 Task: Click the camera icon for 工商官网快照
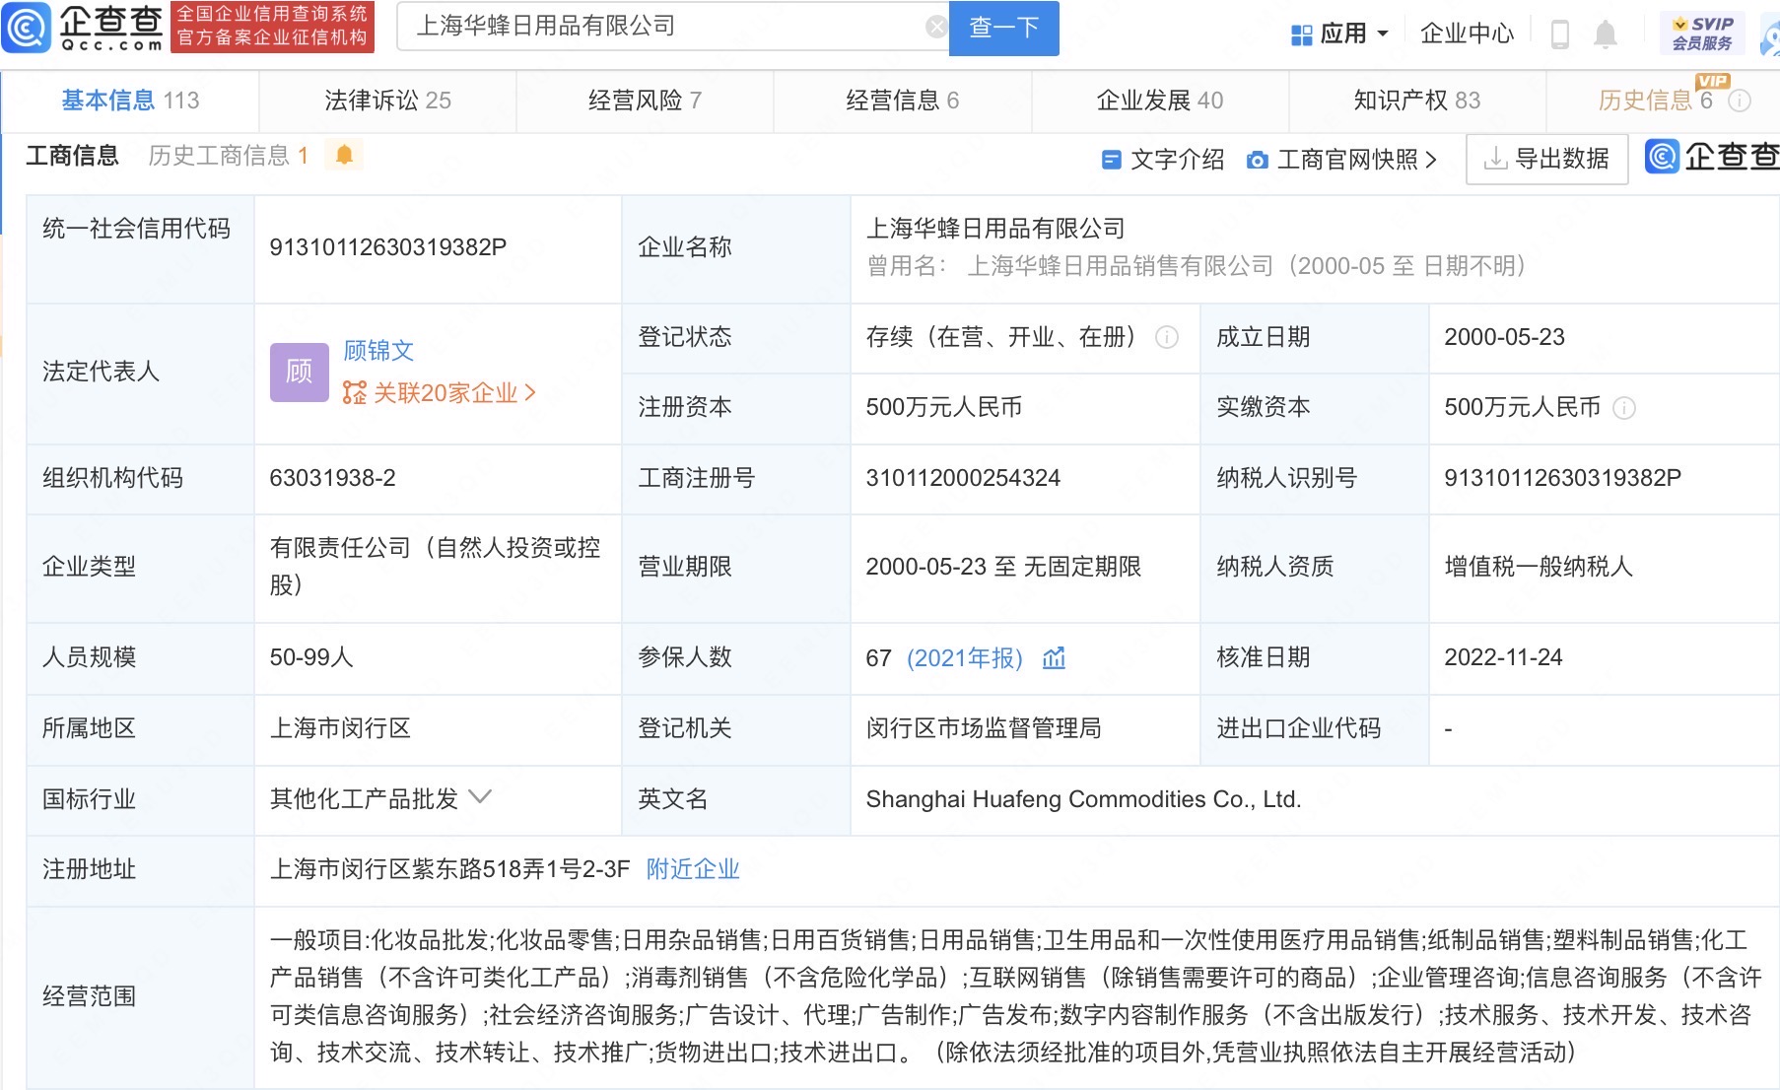(1257, 160)
